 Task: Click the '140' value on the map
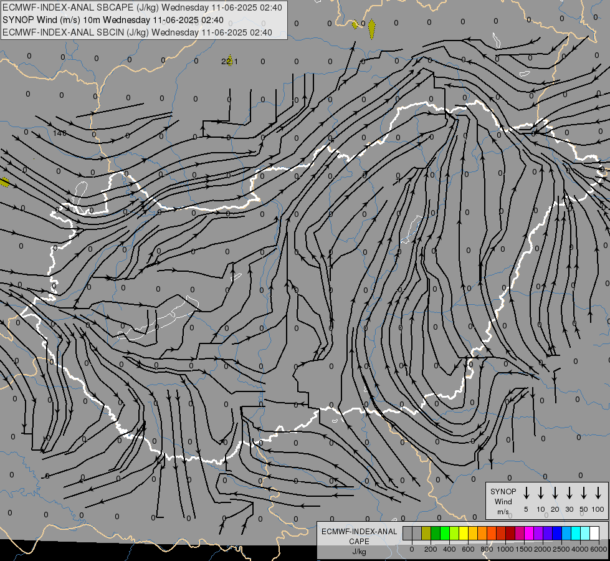60,133
